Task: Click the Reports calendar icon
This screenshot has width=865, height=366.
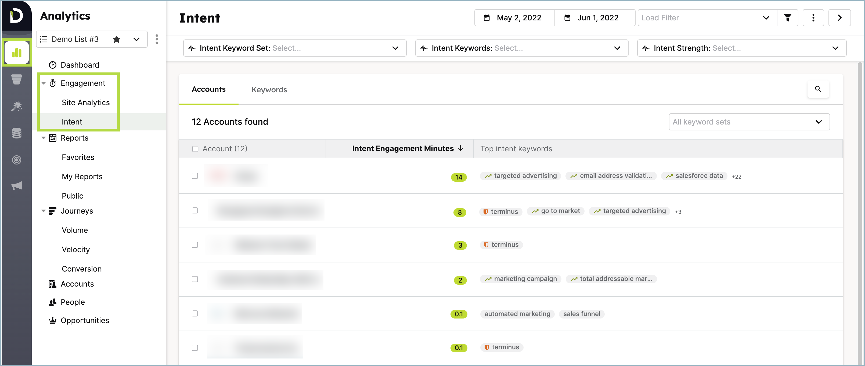Action: point(53,138)
